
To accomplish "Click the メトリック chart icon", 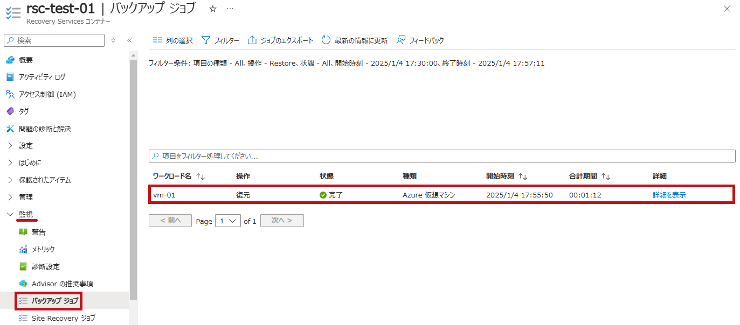I will [23, 249].
